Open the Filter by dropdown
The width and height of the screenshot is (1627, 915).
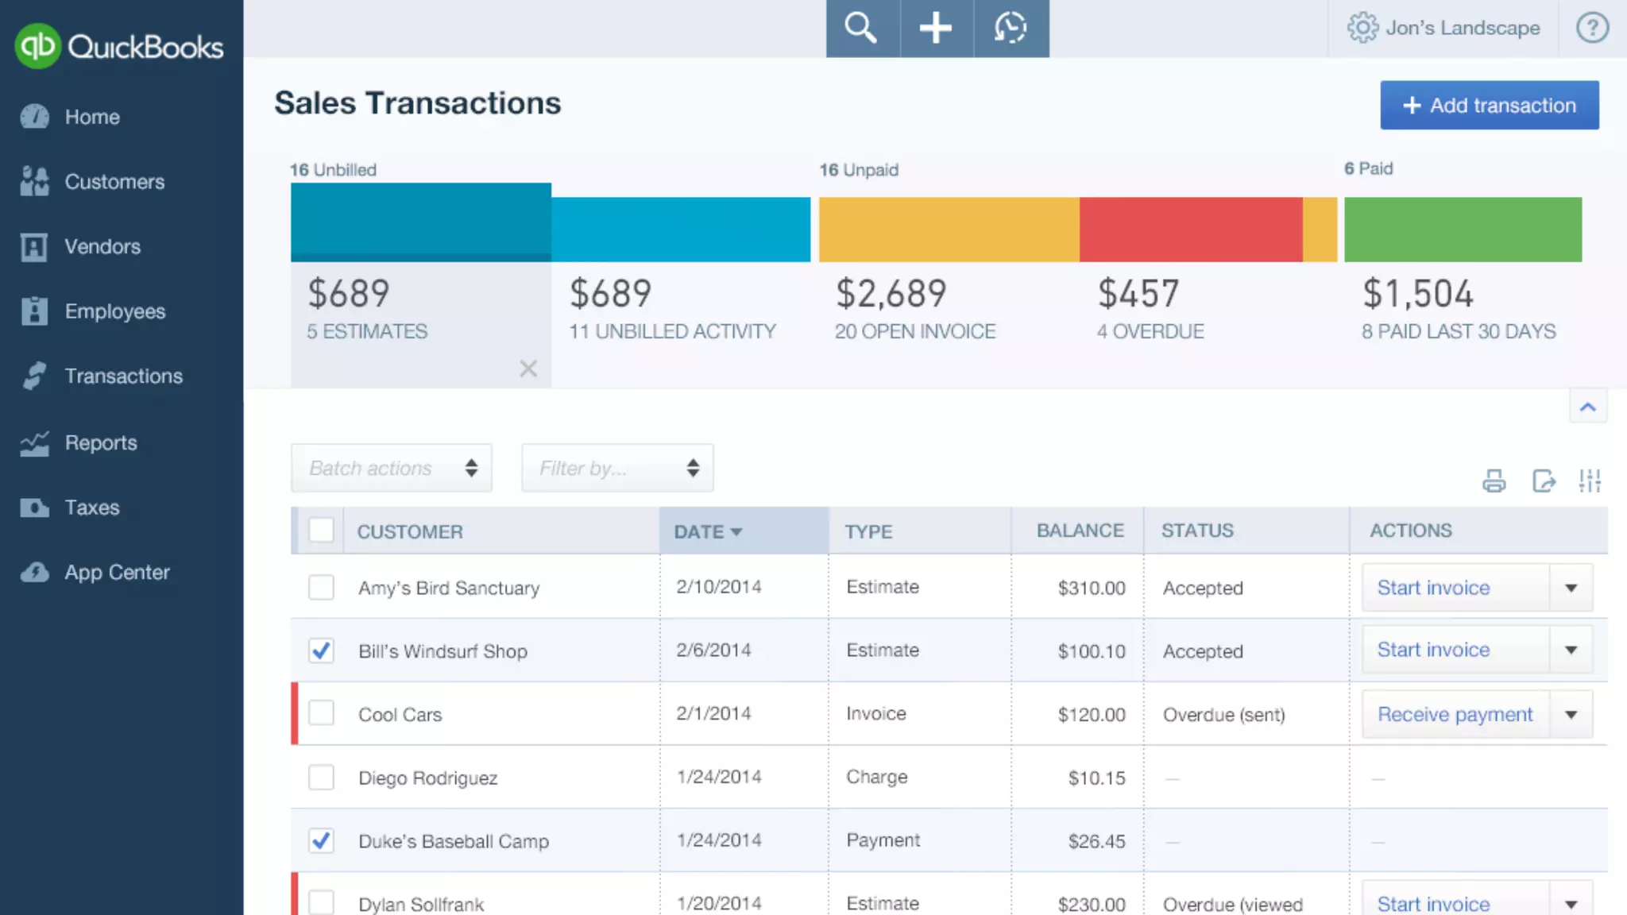(x=617, y=468)
